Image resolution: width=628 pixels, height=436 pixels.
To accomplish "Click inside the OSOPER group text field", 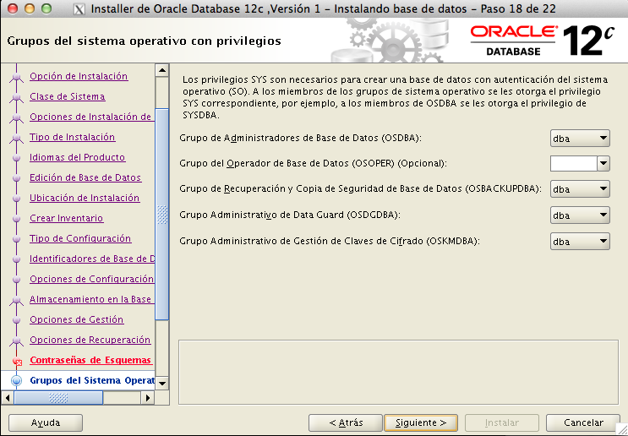I will (x=574, y=163).
